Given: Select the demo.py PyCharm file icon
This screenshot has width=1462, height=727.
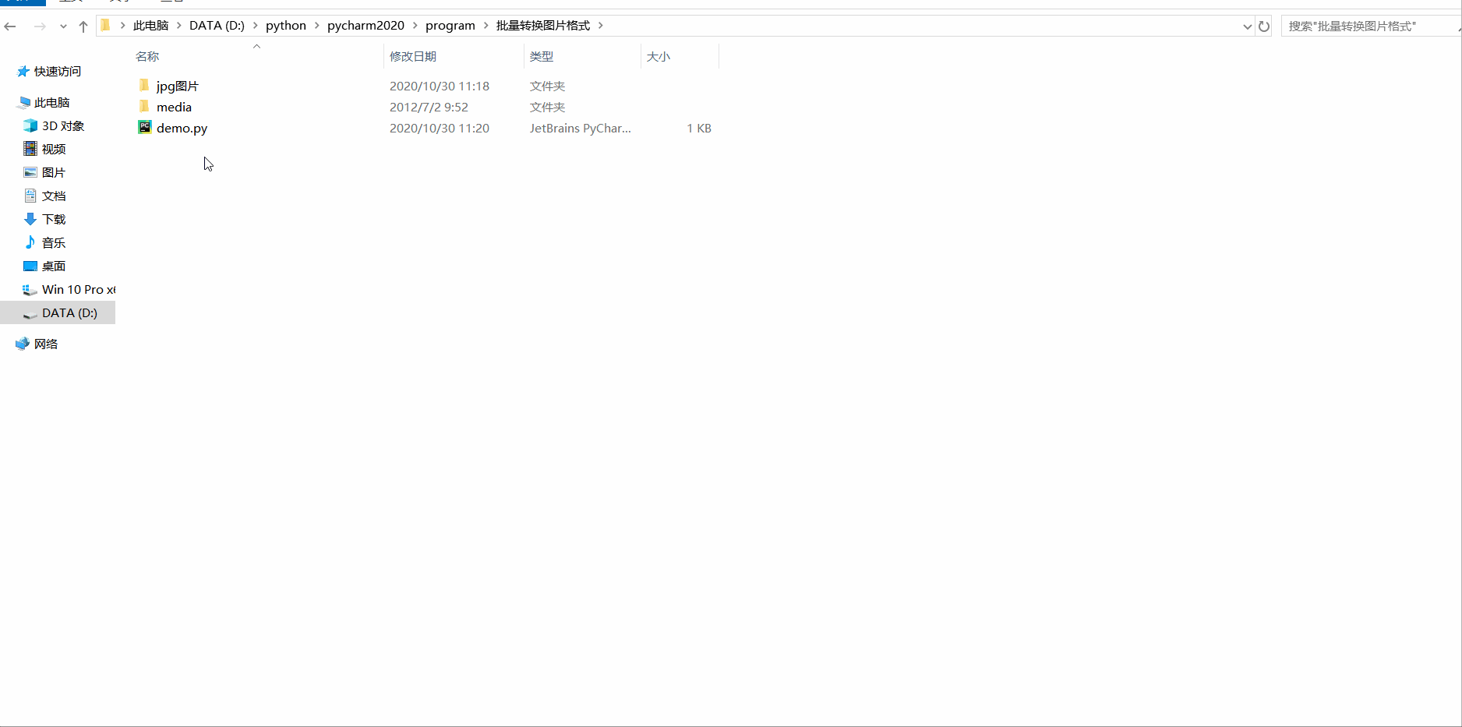Looking at the screenshot, I should (x=144, y=127).
